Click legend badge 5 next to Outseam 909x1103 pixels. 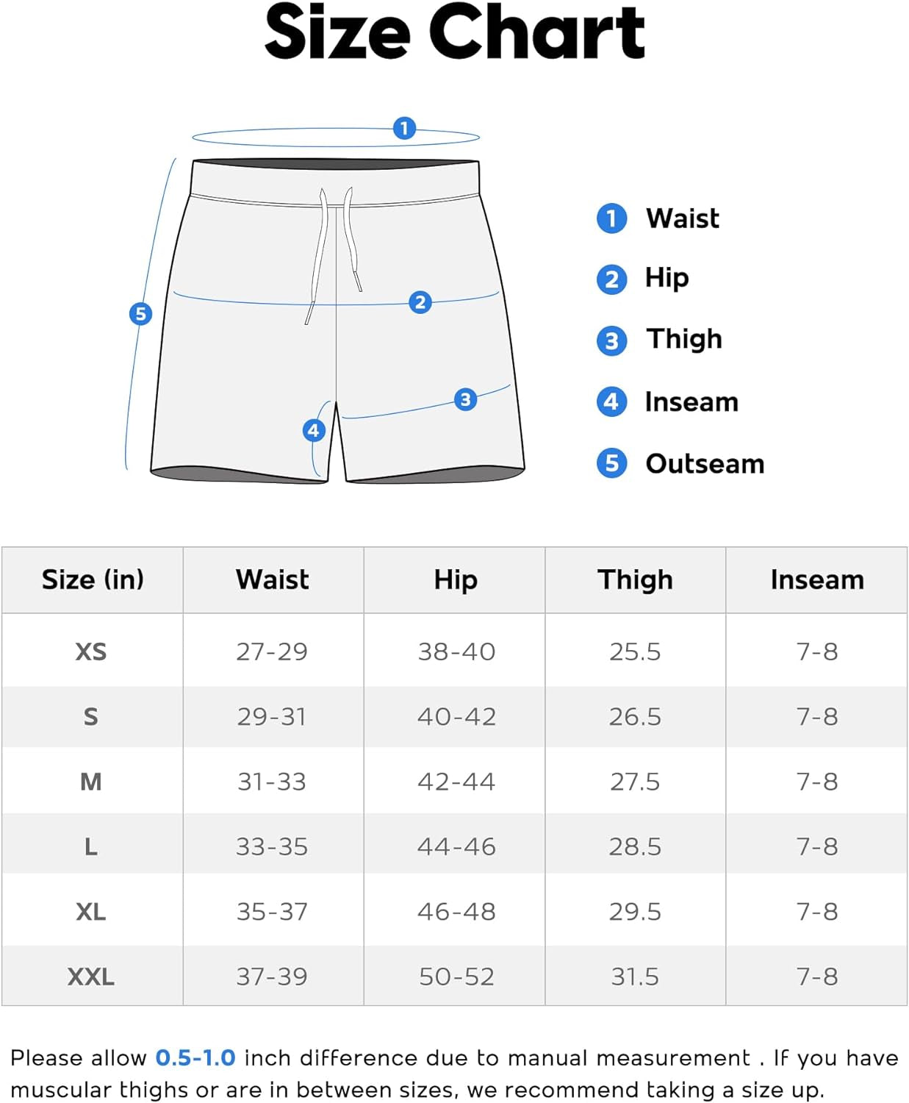[611, 463]
